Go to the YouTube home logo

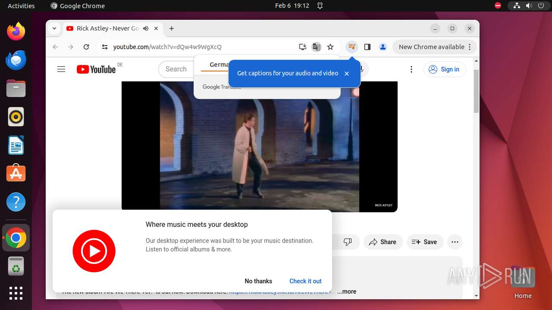(96, 69)
